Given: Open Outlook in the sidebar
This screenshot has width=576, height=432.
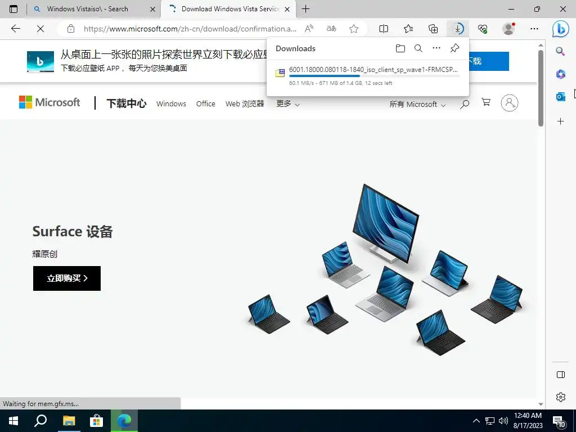Looking at the screenshot, I should point(561,97).
